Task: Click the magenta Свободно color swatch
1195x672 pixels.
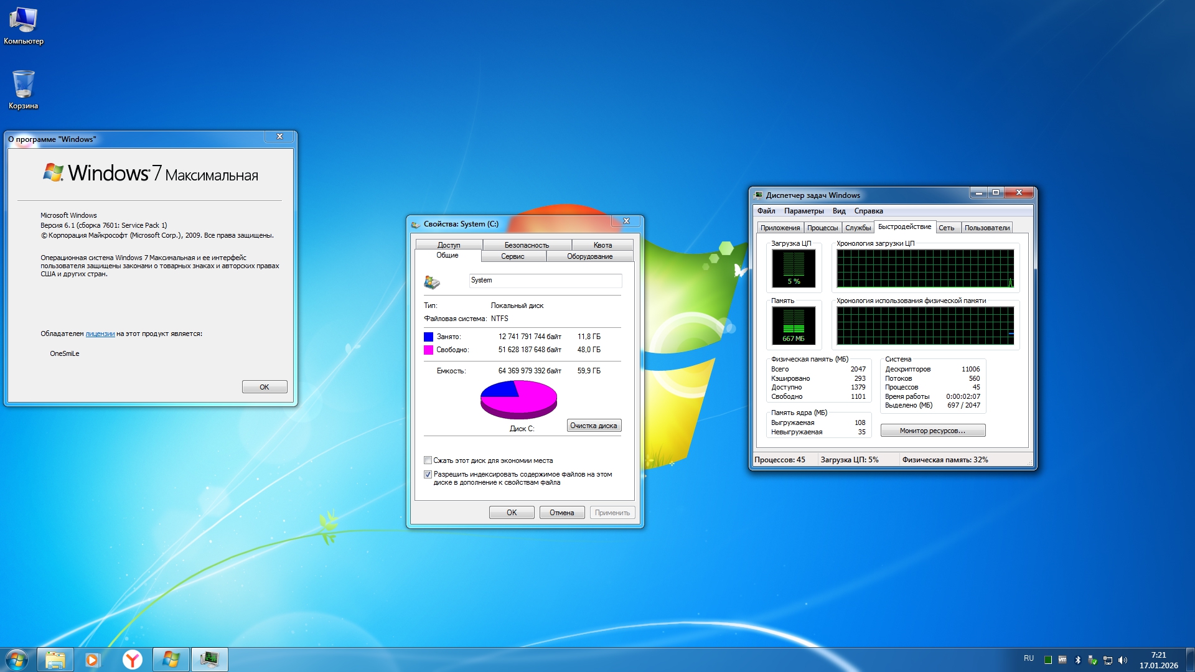Action: pyautogui.click(x=428, y=350)
